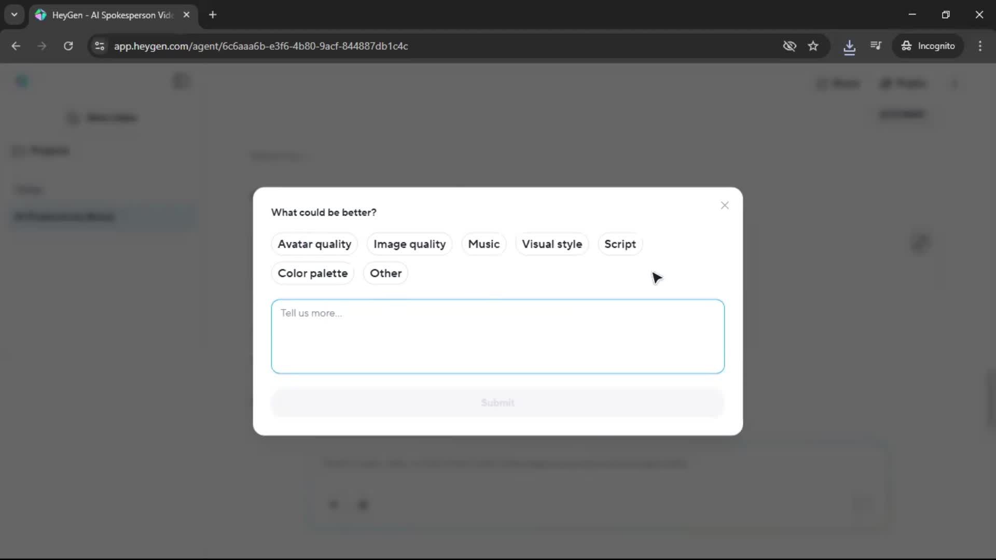Image resolution: width=996 pixels, height=560 pixels.
Task: Click the third-party cookies eye icon
Action: [789, 46]
